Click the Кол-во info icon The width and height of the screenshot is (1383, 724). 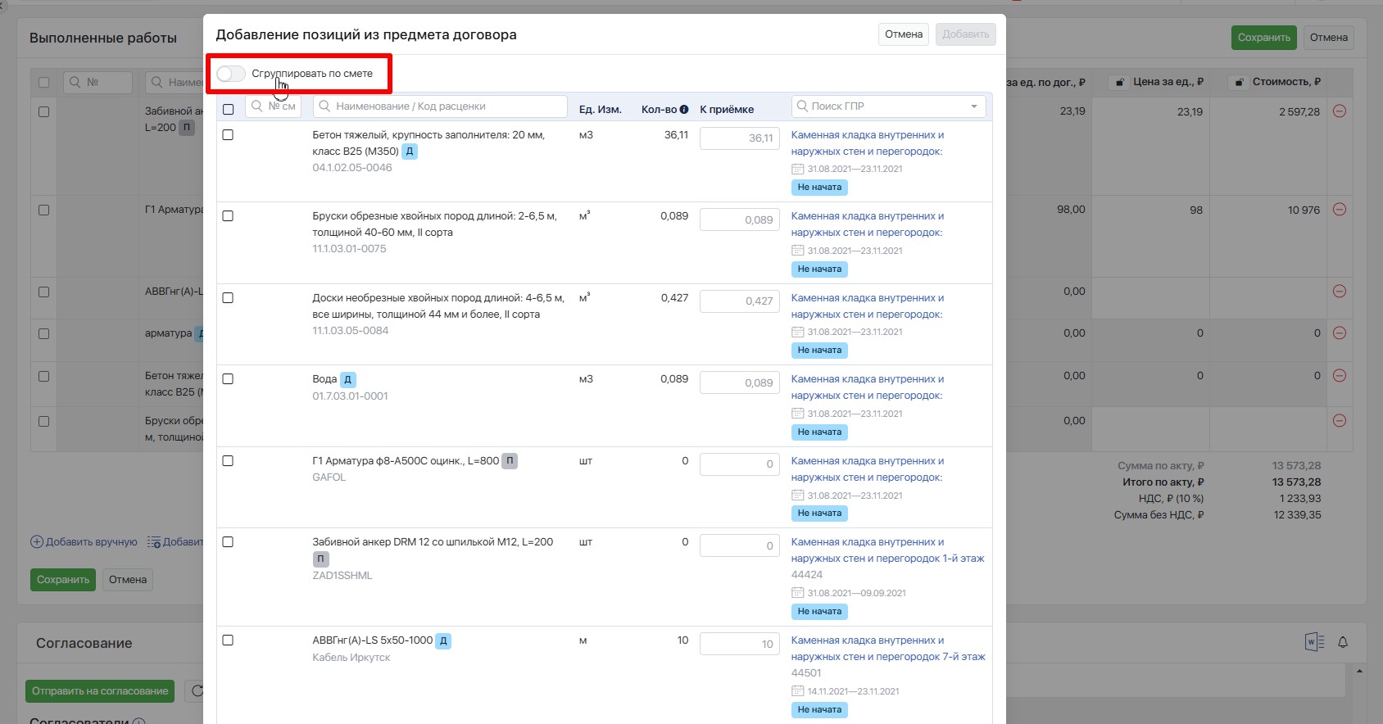[684, 109]
